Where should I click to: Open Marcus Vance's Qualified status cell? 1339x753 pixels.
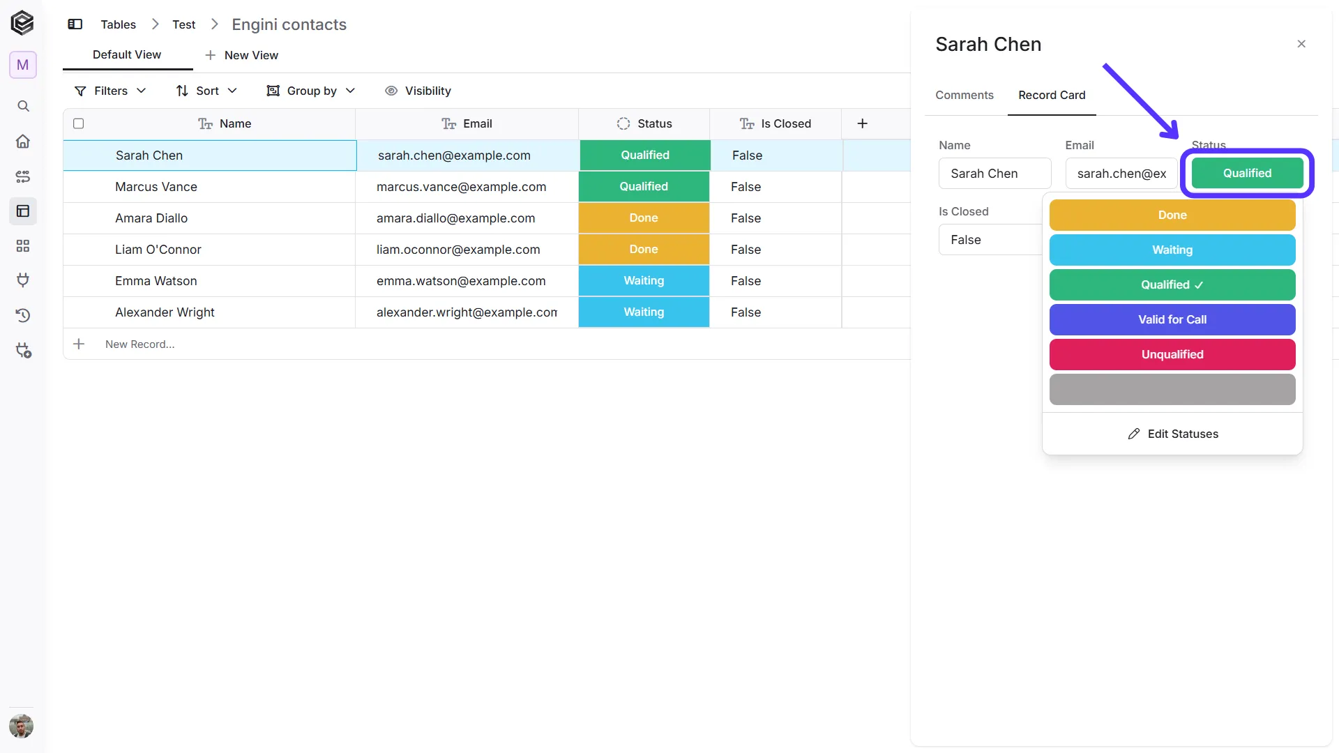click(644, 187)
